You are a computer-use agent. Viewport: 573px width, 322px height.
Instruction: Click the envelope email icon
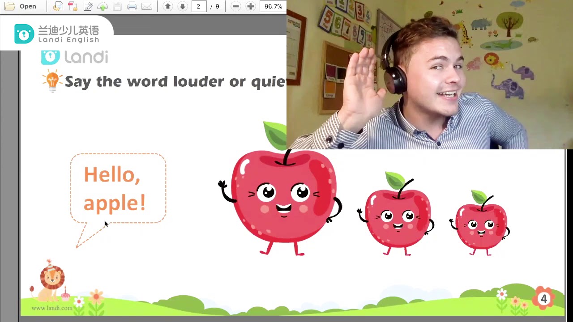click(x=147, y=7)
